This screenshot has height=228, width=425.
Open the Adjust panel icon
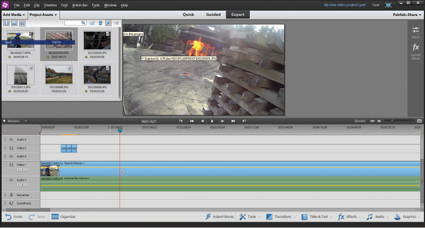(x=415, y=32)
